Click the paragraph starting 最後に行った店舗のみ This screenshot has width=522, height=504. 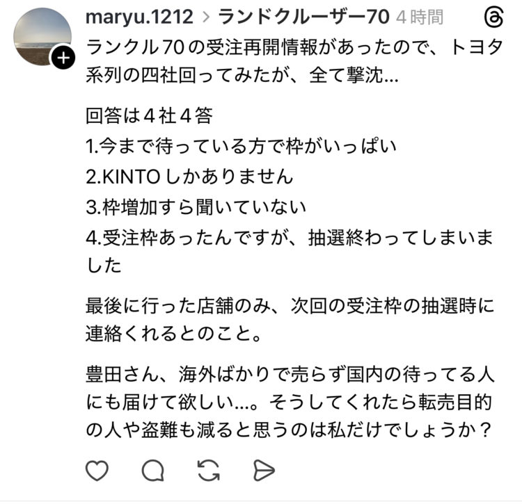(x=290, y=320)
